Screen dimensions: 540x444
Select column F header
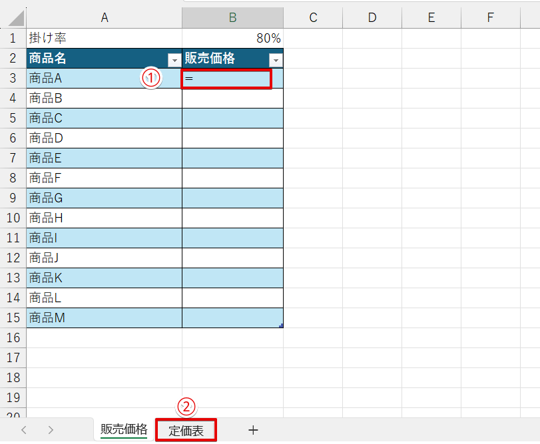point(491,17)
